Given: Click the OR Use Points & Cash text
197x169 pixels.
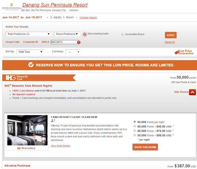Looking at the screenshot, I should (x=183, y=82).
